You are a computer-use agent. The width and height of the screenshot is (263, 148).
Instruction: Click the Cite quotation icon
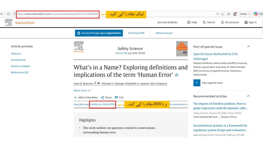(x=116, y=97)
